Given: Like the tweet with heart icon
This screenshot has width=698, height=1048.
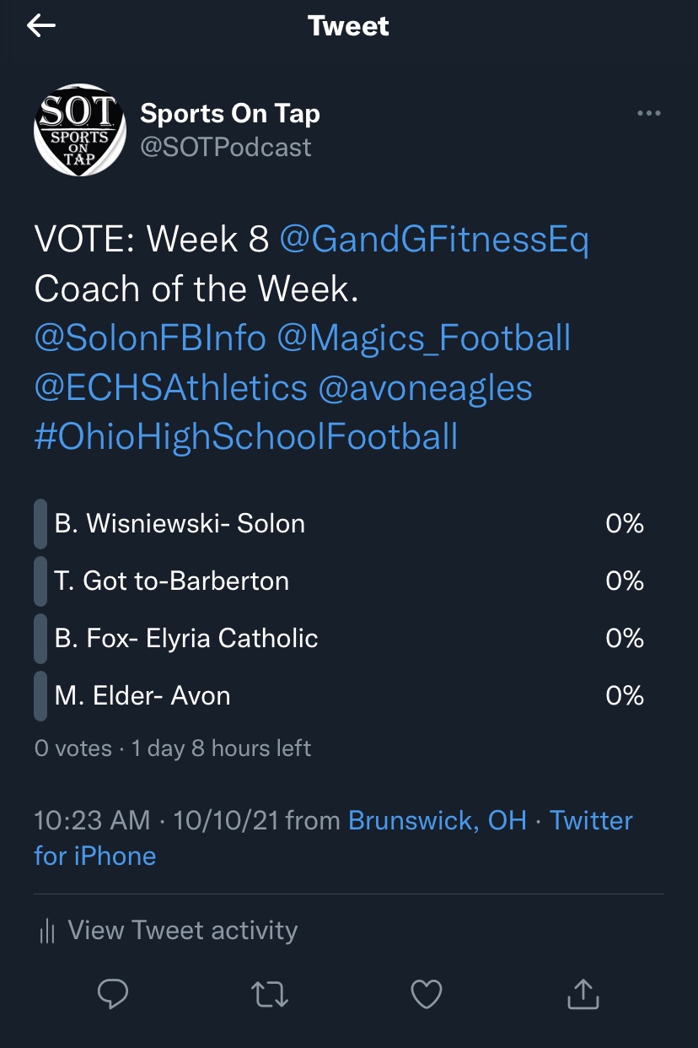Looking at the screenshot, I should [426, 994].
